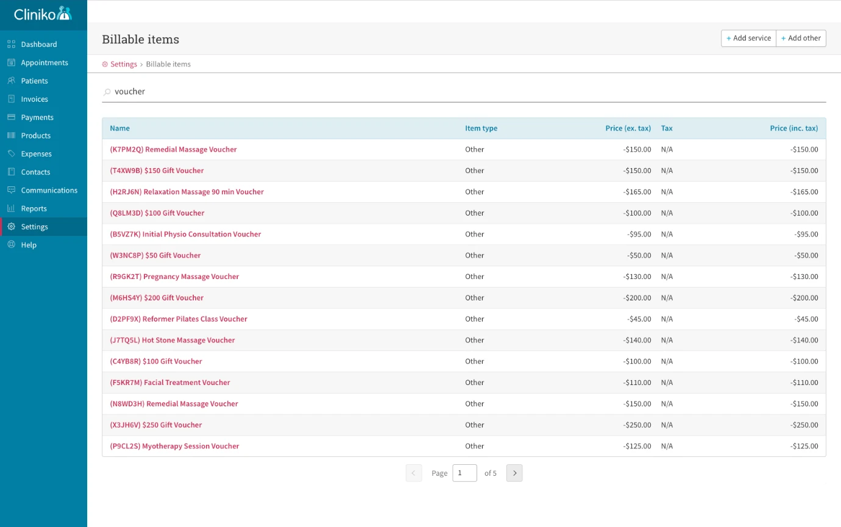Viewport: 841px width, 527px height.
Task: Click the Payments card icon in sidebar
Action: pyautogui.click(x=11, y=117)
